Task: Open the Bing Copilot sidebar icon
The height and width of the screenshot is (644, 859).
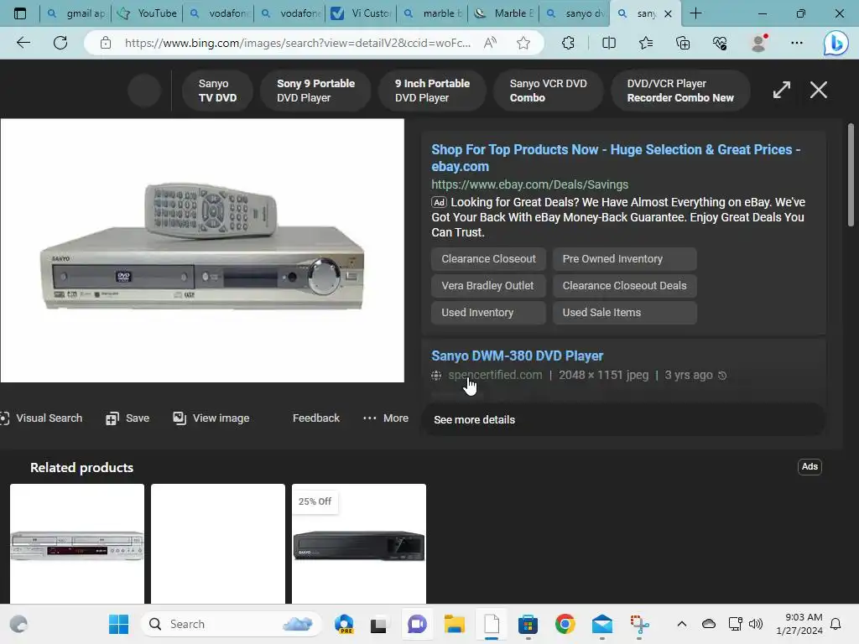Action: tap(836, 44)
